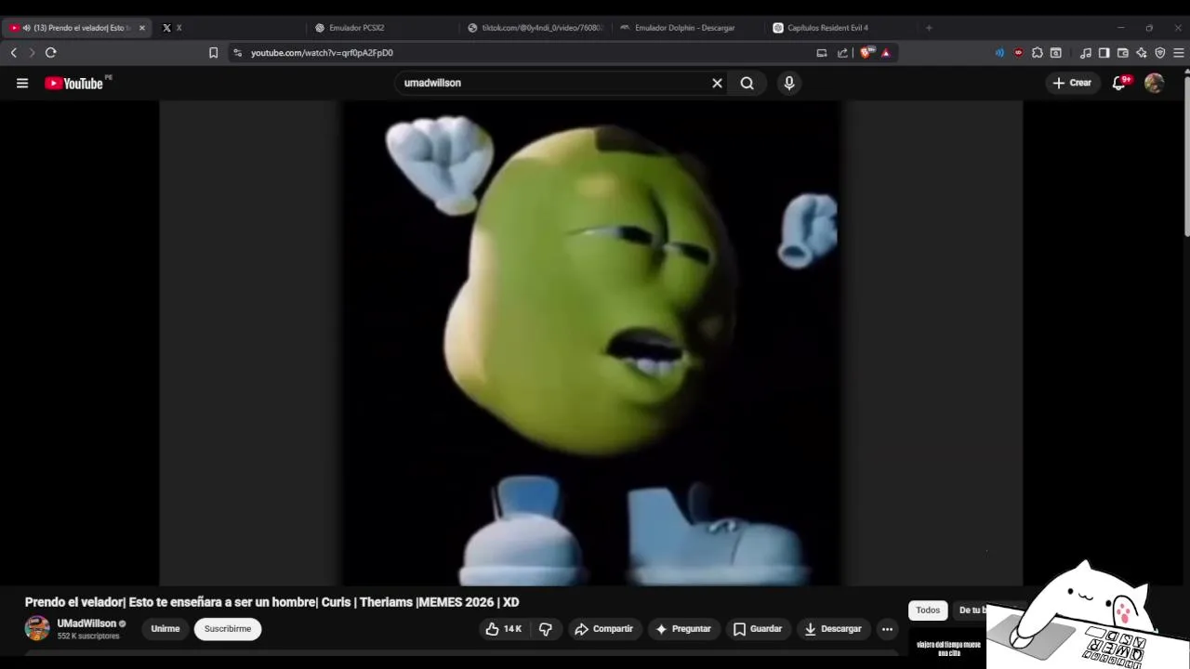This screenshot has width=1190, height=669.
Task: Open the cast/install icon in address bar
Action: click(822, 53)
